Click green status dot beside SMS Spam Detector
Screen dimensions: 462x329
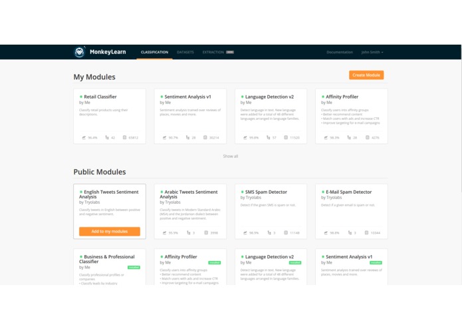[242, 192]
